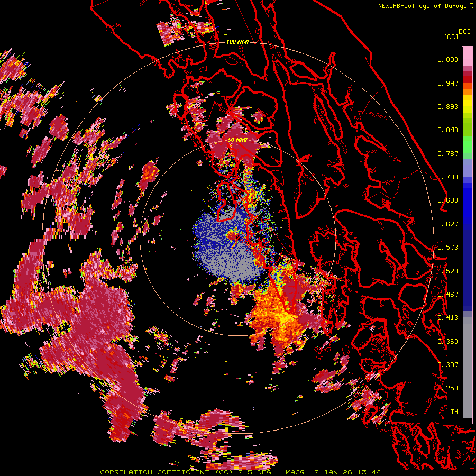Click the 0.413 legend value
The image size is (476, 476).
tap(448, 318)
